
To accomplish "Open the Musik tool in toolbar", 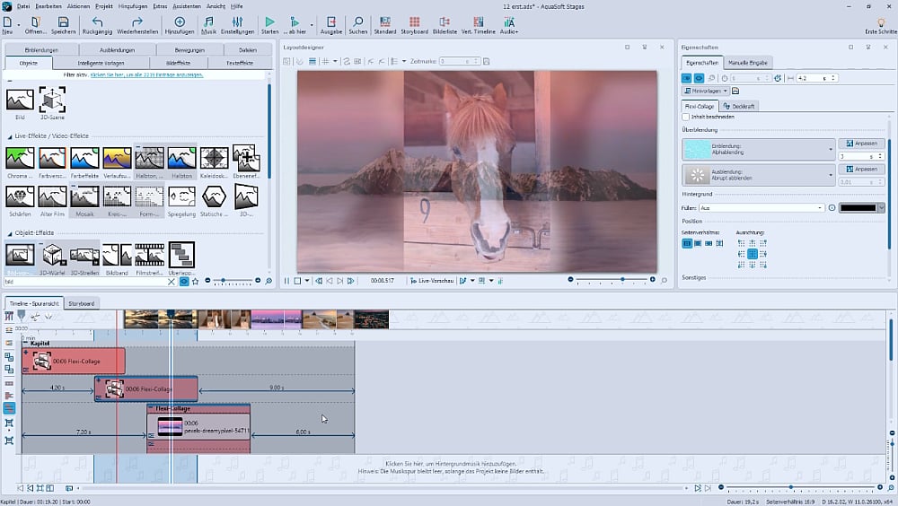I will [208, 22].
